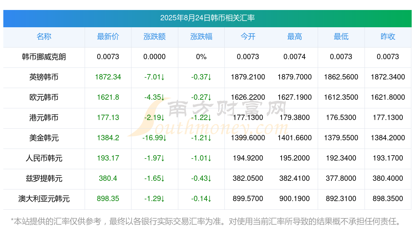Click latest price 898.35
The width and height of the screenshot is (415, 232).
pyautogui.click(x=108, y=199)
